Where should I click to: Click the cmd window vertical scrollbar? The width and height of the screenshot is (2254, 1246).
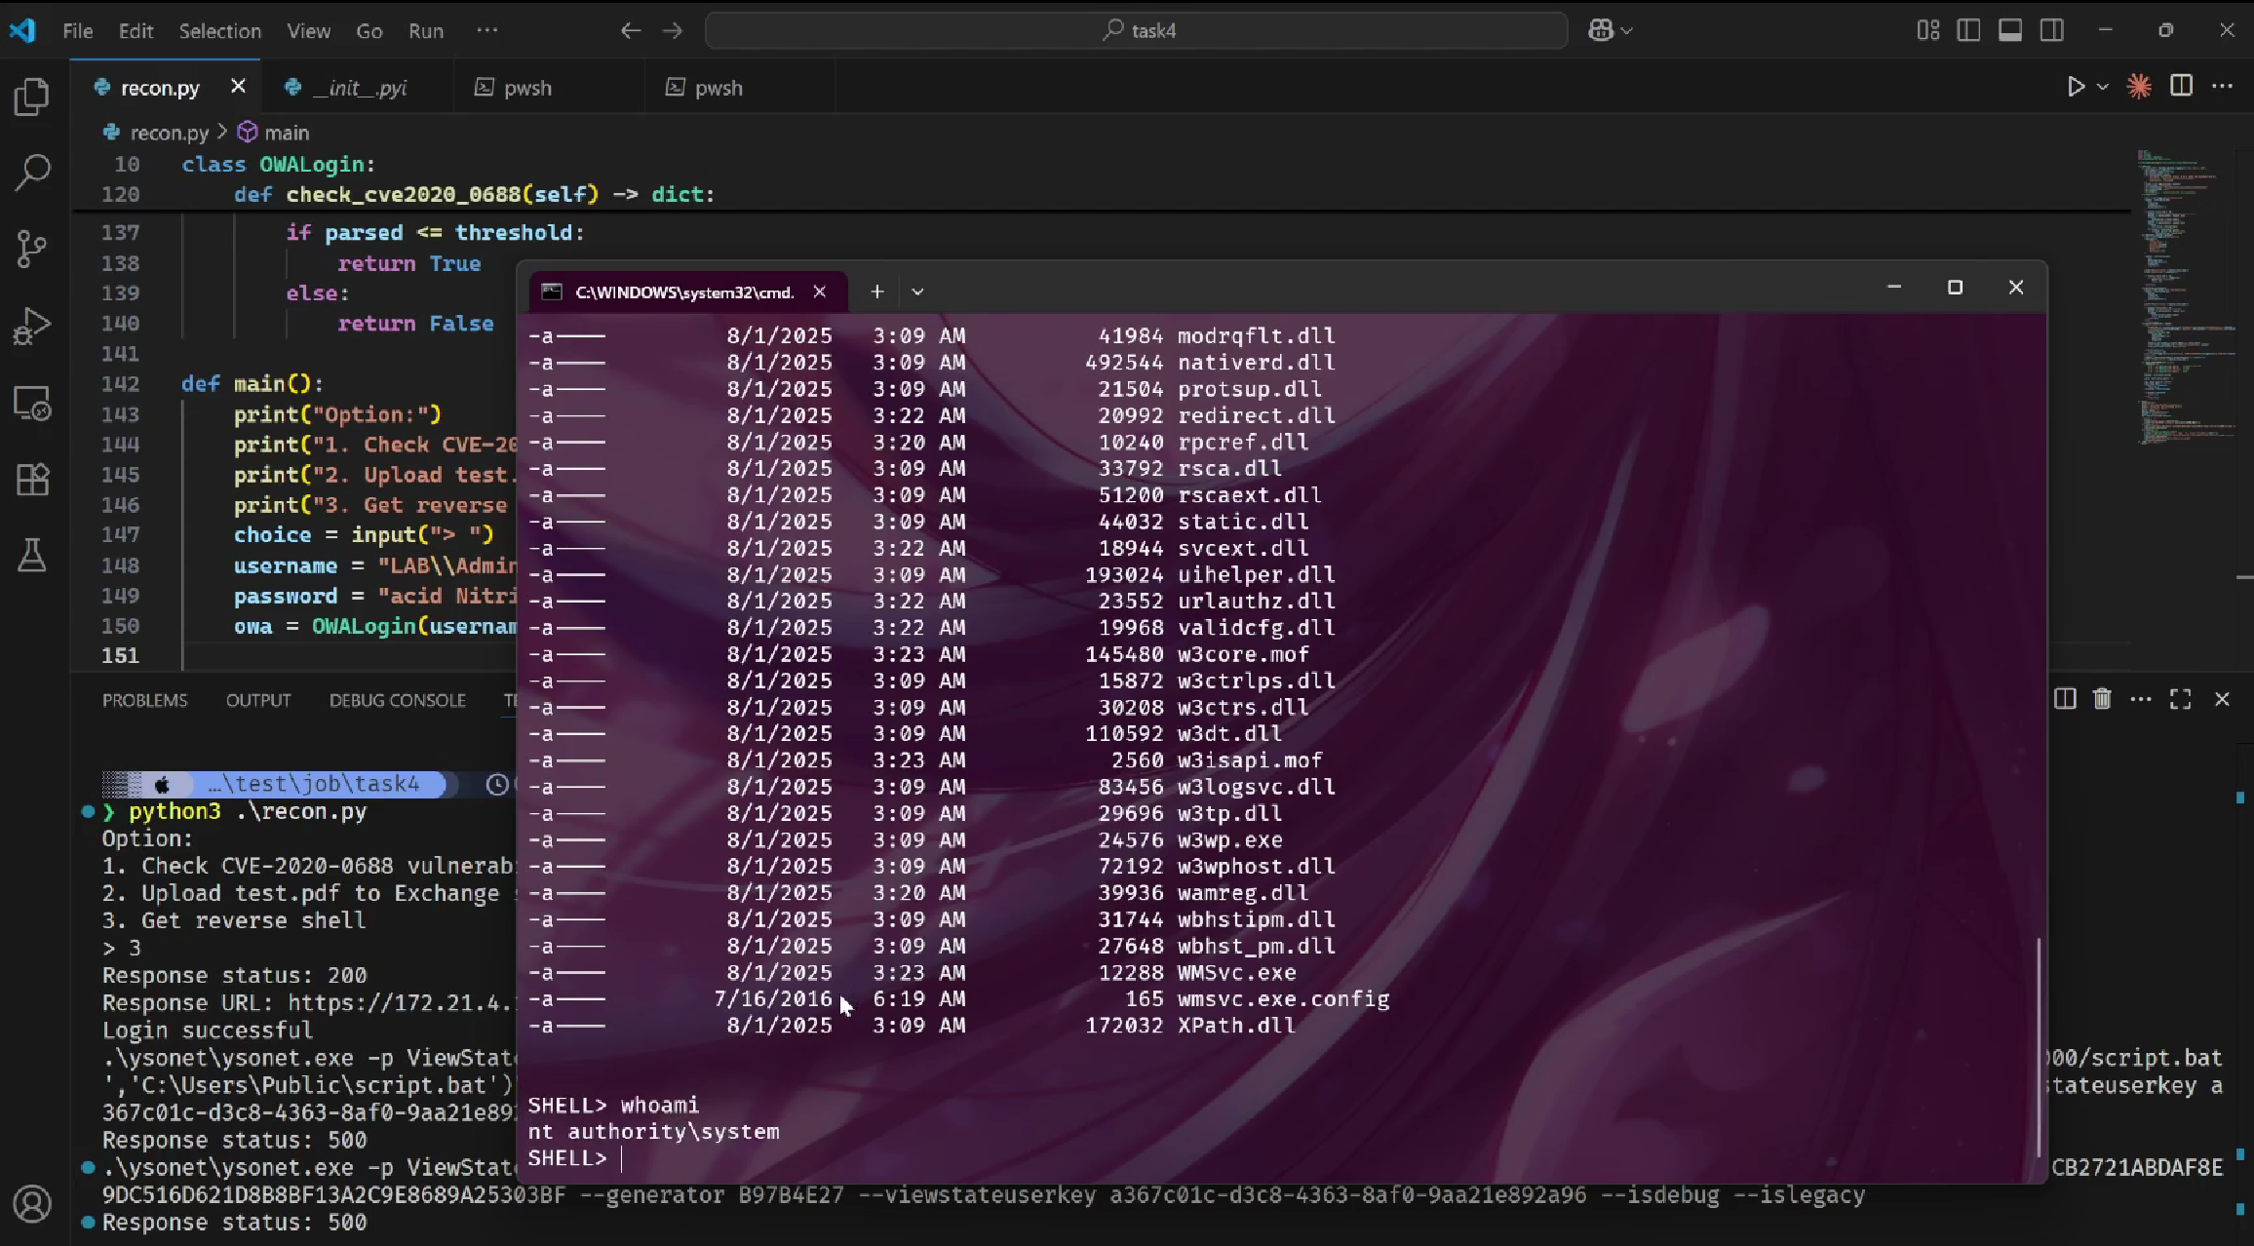[x=2038, y=1047]
